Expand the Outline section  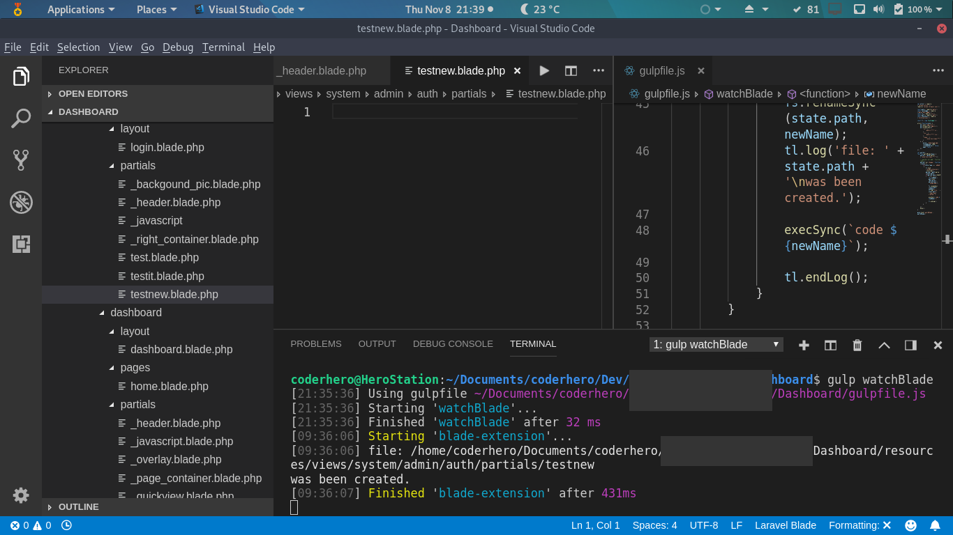pyautogui.click(x=158, y=506)
